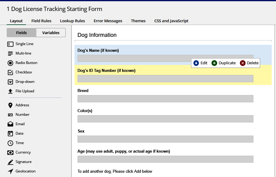Go to CSS and JavaScript tab

pyautogui.click(x=171, y=21)
